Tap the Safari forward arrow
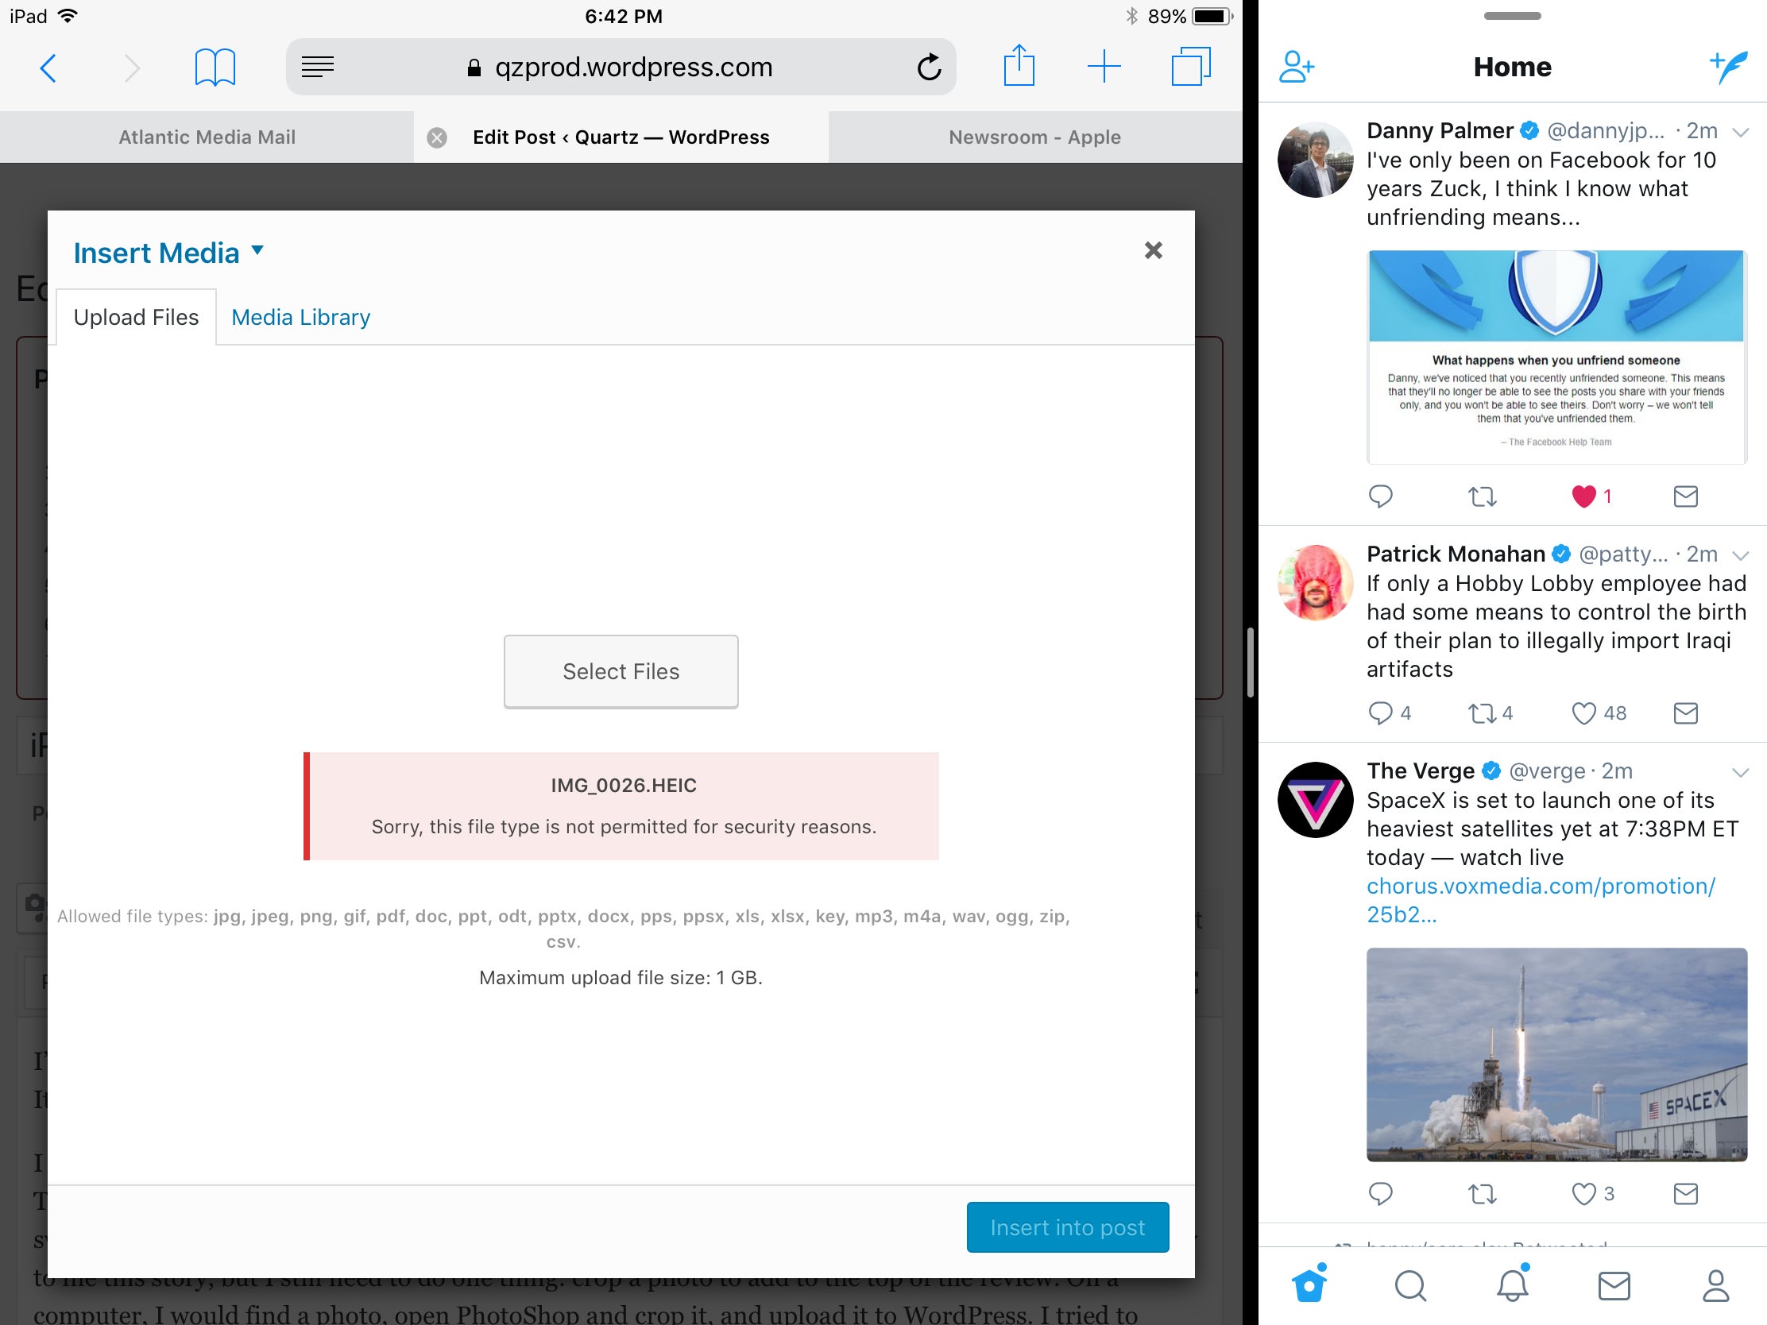 [x=132, y=68]
